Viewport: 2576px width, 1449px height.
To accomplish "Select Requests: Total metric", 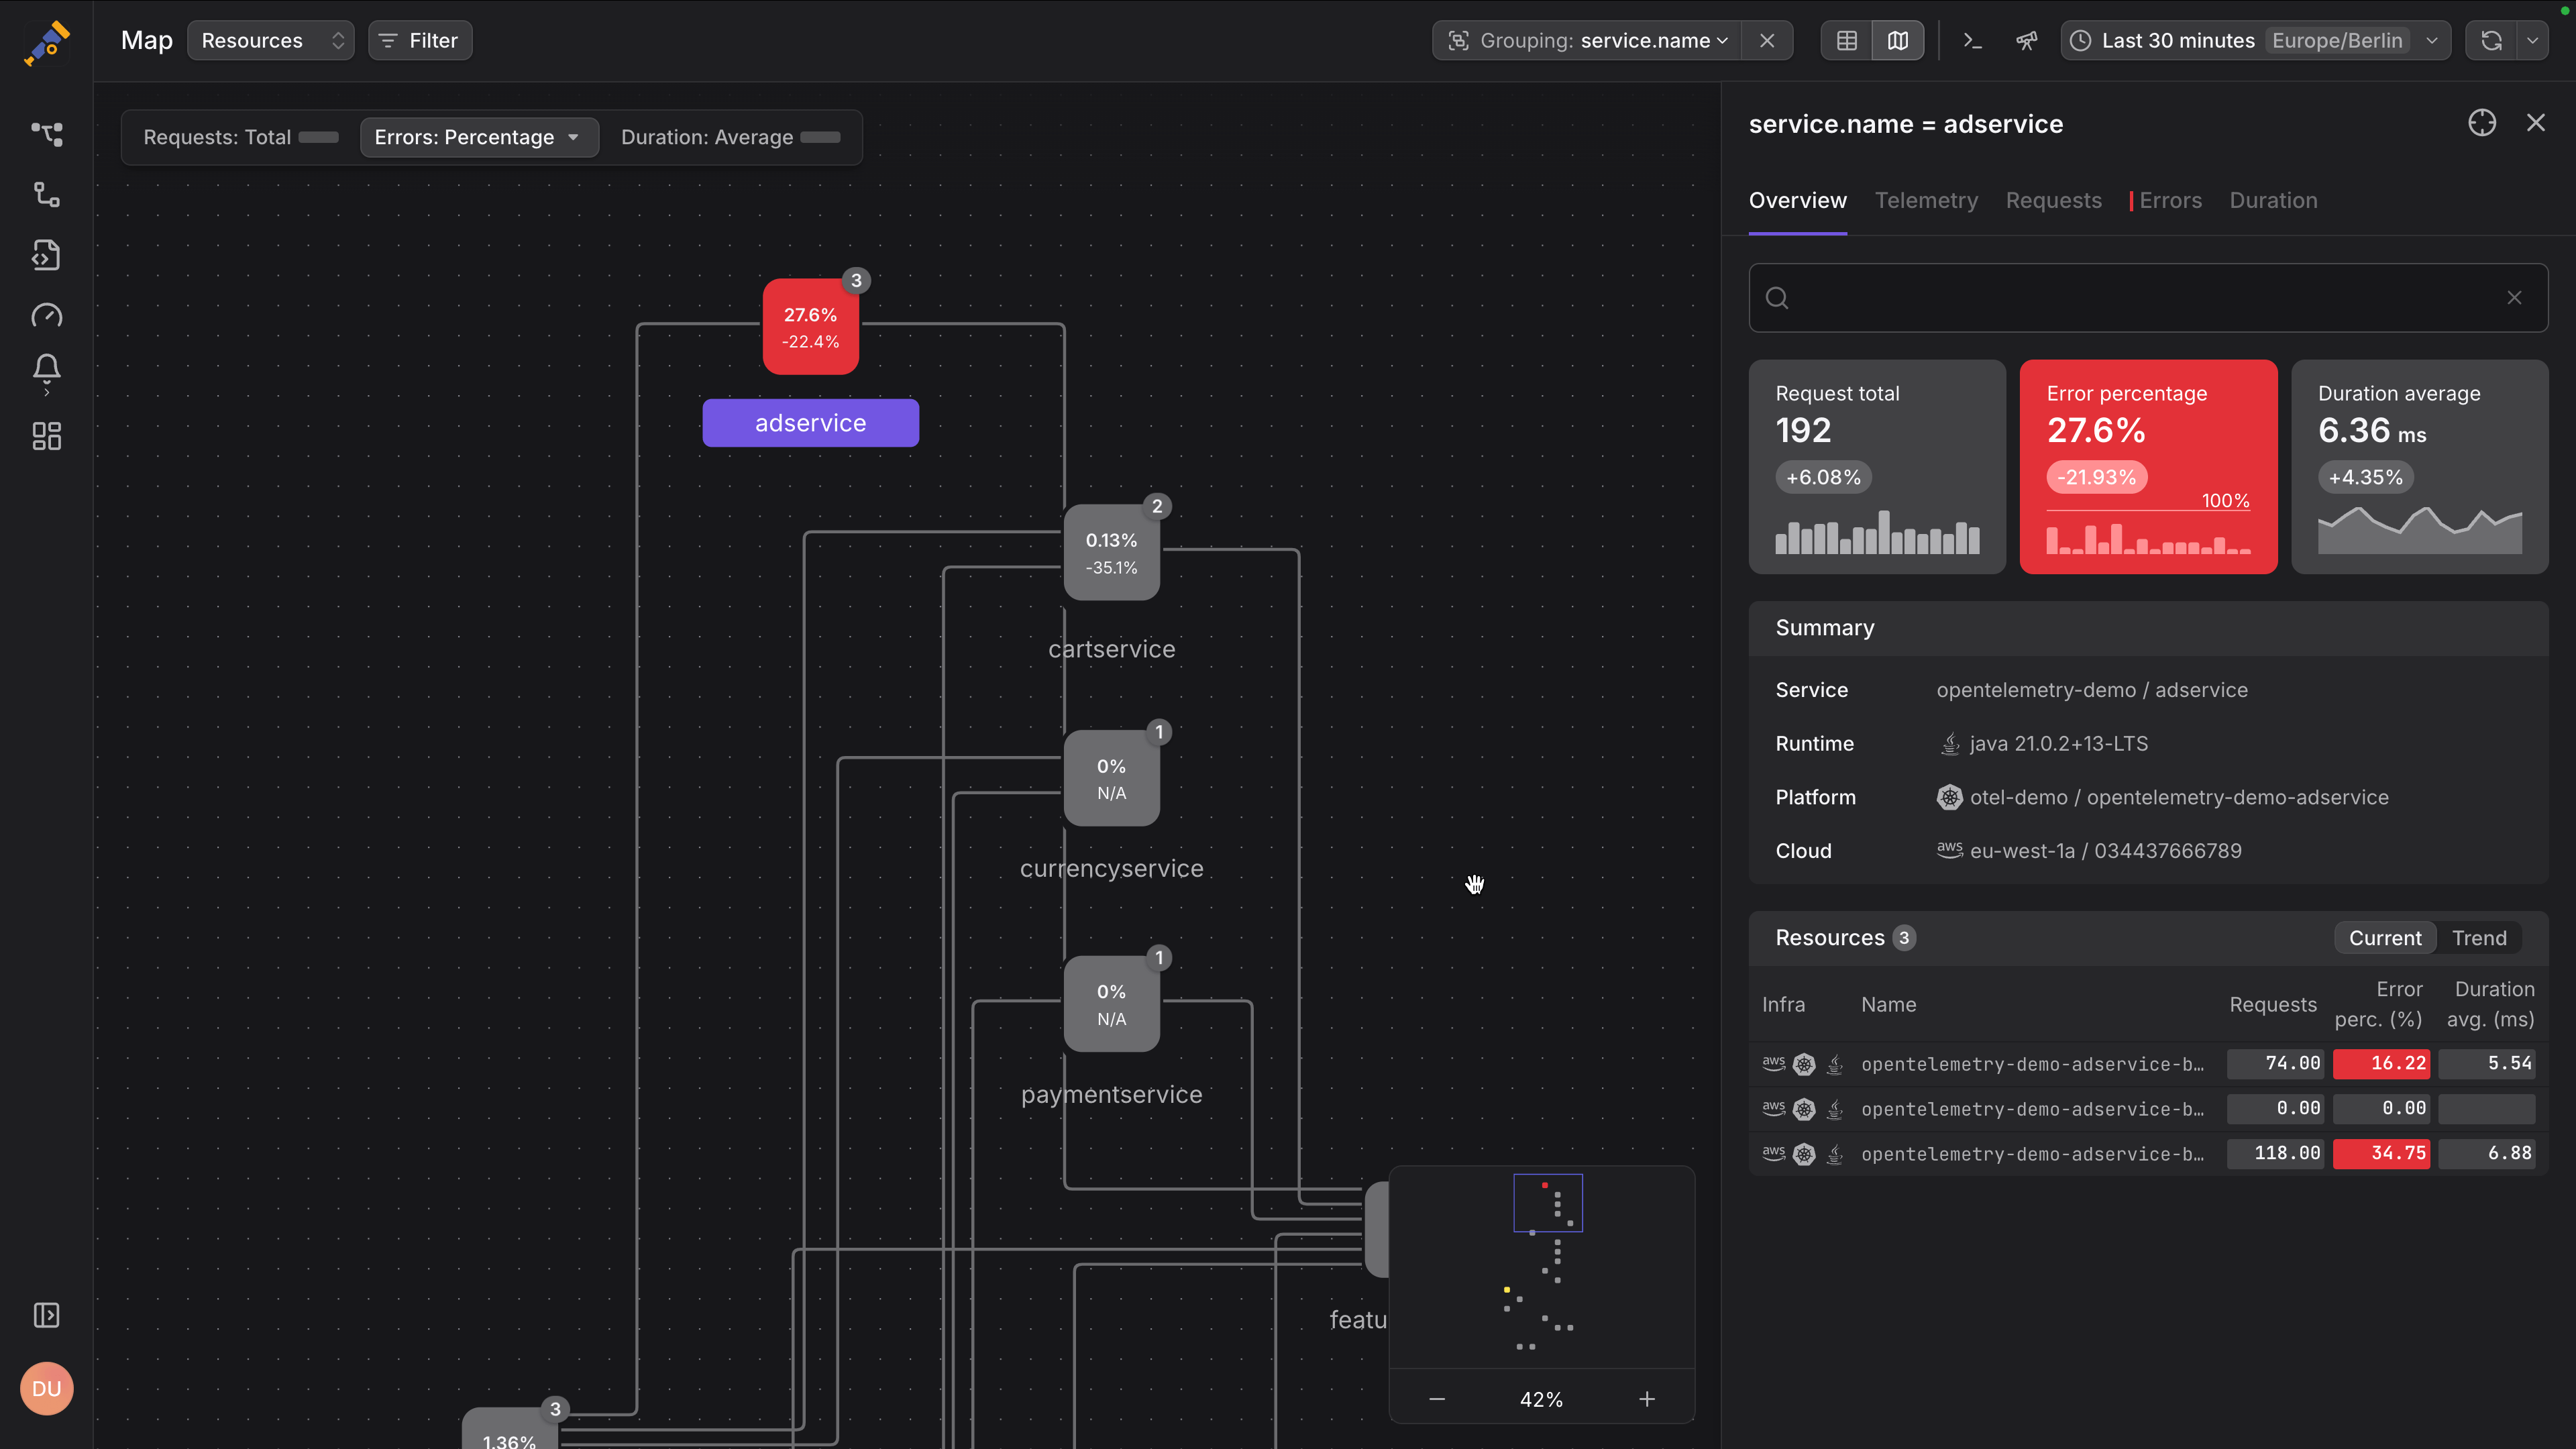I will [x=240, y=137].
